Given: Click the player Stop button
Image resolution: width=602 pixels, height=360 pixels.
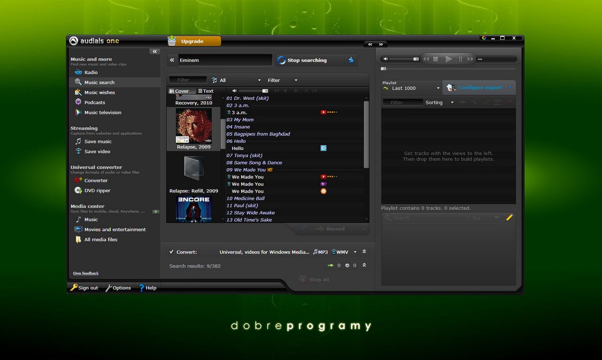Looking at the screenshot, I should click(436, 59).
